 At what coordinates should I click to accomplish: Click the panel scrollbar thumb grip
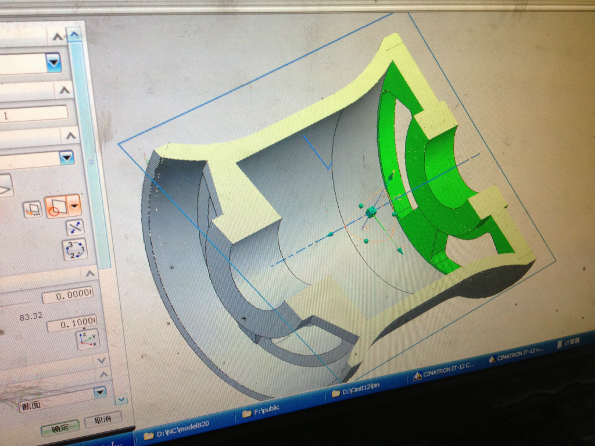tap(91, 161)
